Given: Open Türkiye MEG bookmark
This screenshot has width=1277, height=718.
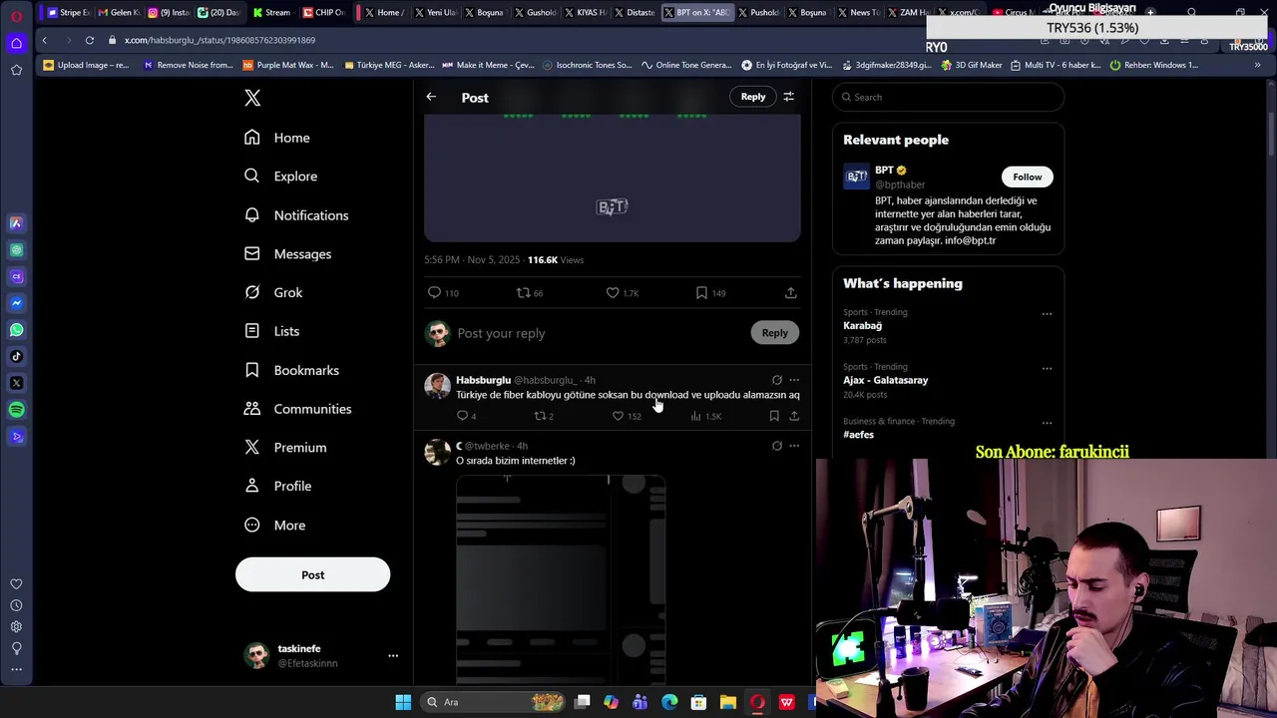Looking at the screenshot, I should pyautogui.click(x=389, y=65).
